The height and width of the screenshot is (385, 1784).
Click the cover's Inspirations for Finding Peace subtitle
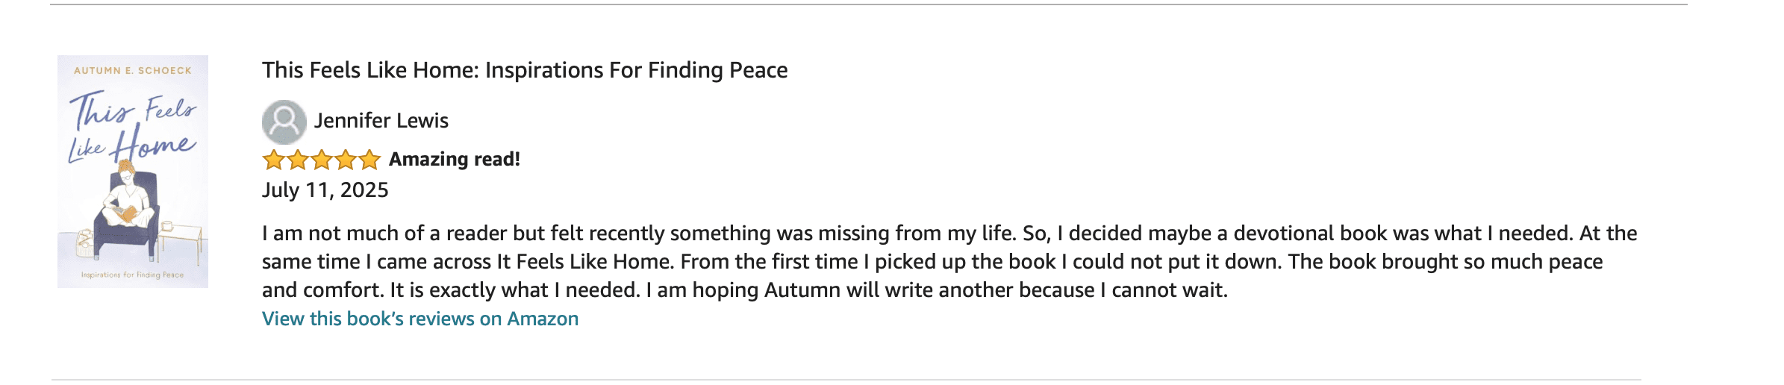(133, 275)
